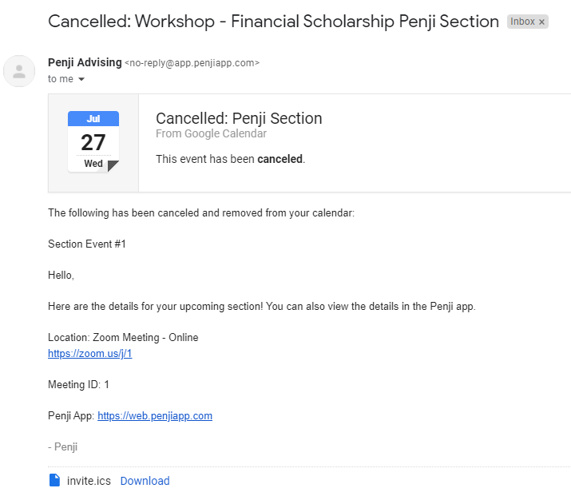571x500 pixels.
Task: Click the invite.ics file name
Action: click(x=89, y=481)
